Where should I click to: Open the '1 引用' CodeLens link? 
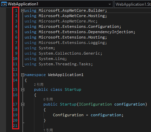point(48,130)
